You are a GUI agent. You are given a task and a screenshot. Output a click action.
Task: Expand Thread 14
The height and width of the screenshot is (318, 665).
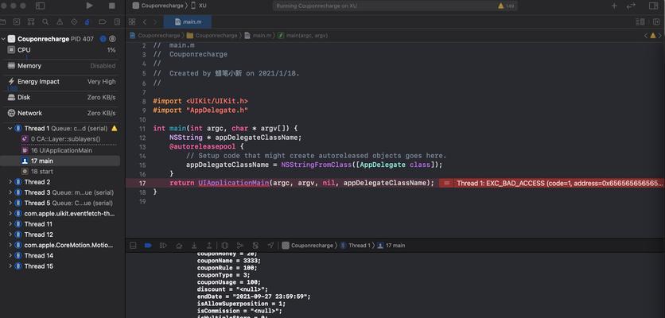[10, 256]
